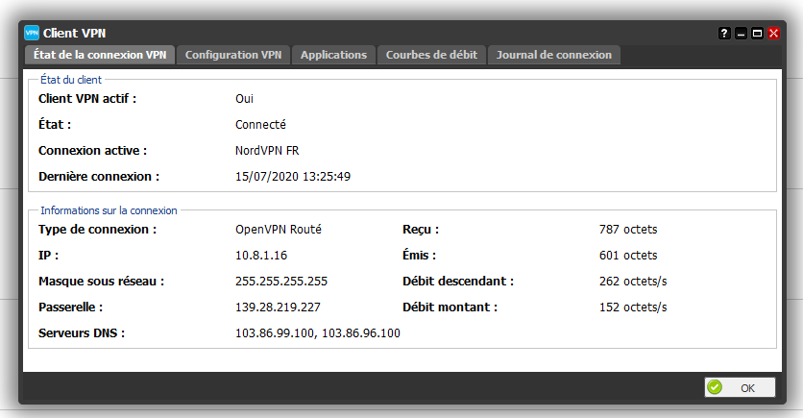Click the 'Masque sous réseau :' label
This screenshot has height=418, width=803.
102,282
